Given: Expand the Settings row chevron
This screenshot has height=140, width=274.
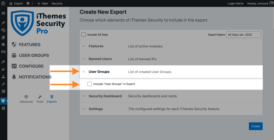Looking at the screenshot, I should tap(83, 109).
